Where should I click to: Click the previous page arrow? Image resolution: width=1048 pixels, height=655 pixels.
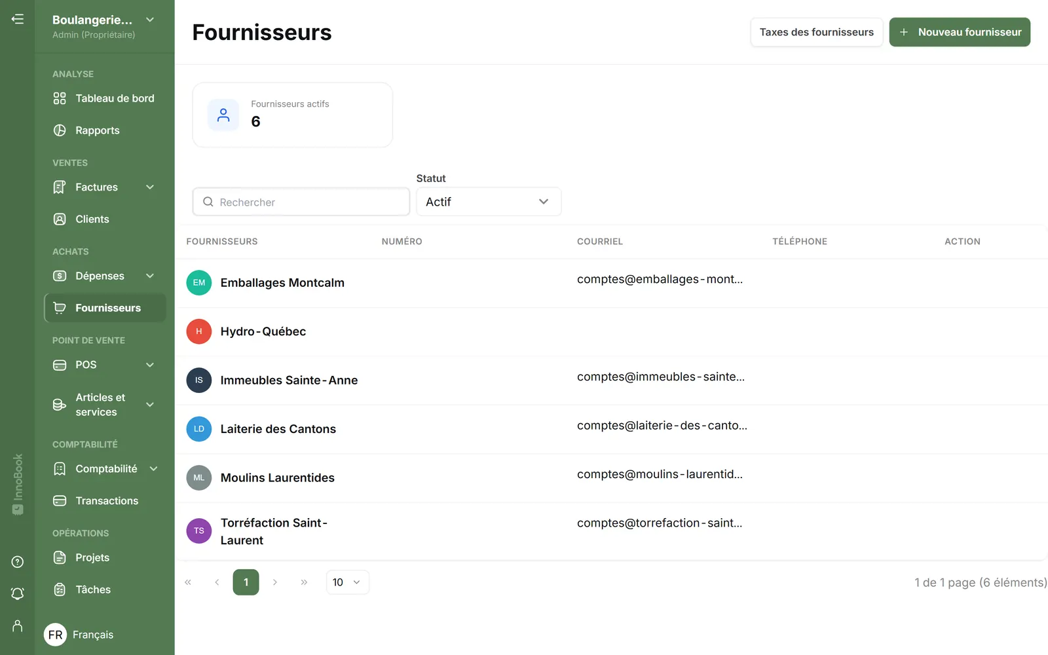(217, 582)
